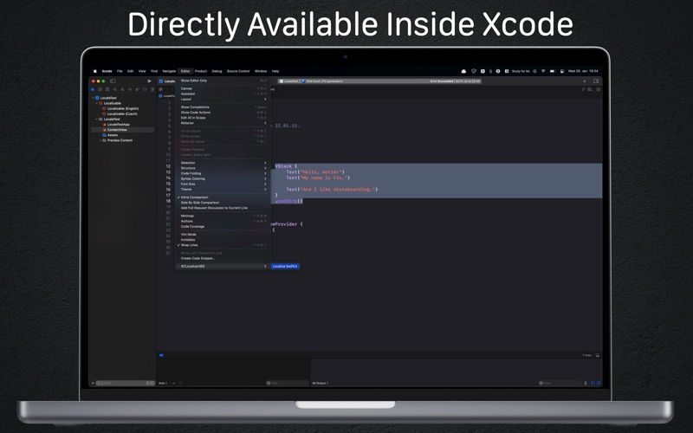This screenshot has height=433, width=693.
Task: Open the Breakpoint navigator icon
Action: tap(145, 89)
